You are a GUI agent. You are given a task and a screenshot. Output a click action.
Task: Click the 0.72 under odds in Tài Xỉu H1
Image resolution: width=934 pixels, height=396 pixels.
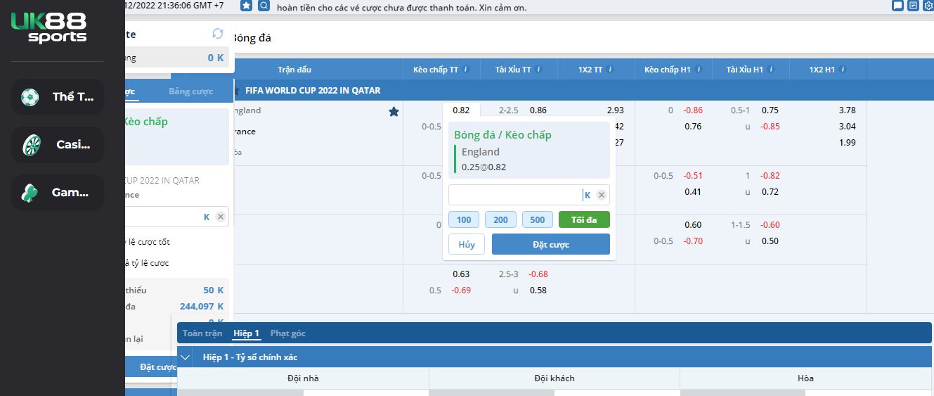(x=770, y=191)
